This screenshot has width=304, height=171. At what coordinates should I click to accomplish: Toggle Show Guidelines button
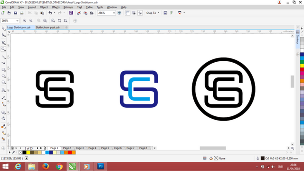click(140, 13)
